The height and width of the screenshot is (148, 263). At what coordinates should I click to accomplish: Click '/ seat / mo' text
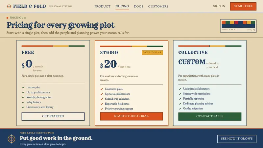click(124, 67)
